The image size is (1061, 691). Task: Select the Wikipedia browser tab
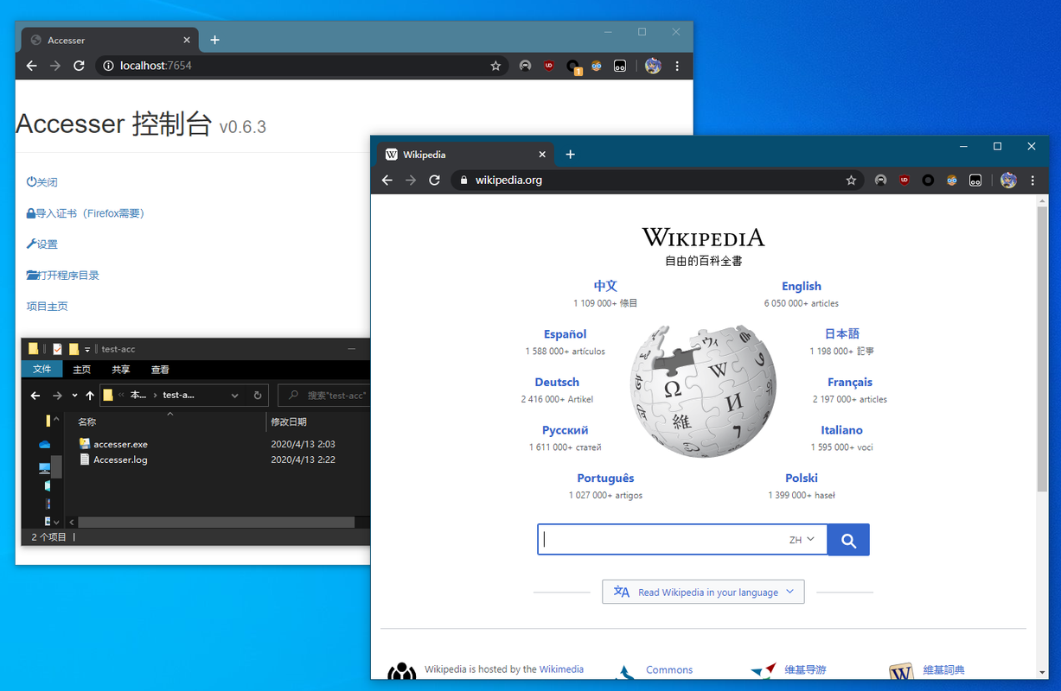tap(466, 155)
